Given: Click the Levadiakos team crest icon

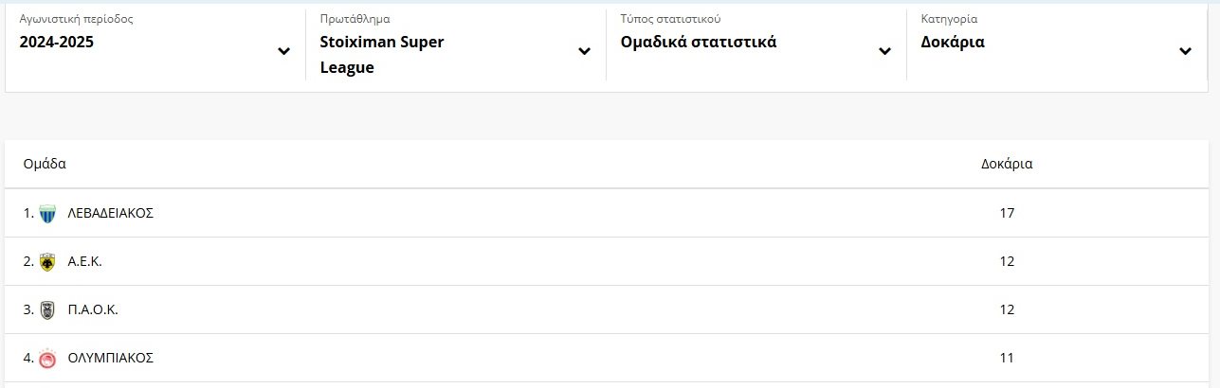Looking at the screenshot, I should [47, 214].
